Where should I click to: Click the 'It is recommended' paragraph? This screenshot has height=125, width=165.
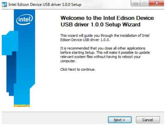click(x=105, y=55)
